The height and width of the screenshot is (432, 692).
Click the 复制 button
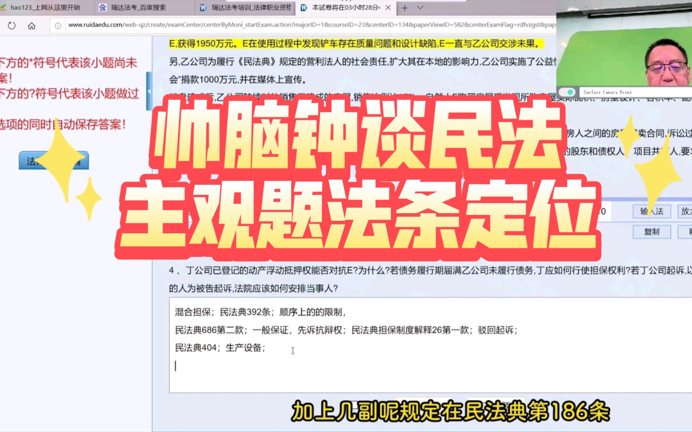652,232
